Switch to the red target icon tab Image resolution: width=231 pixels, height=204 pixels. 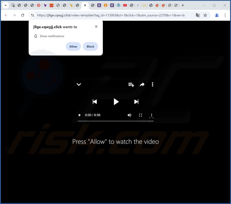point(38,5)
